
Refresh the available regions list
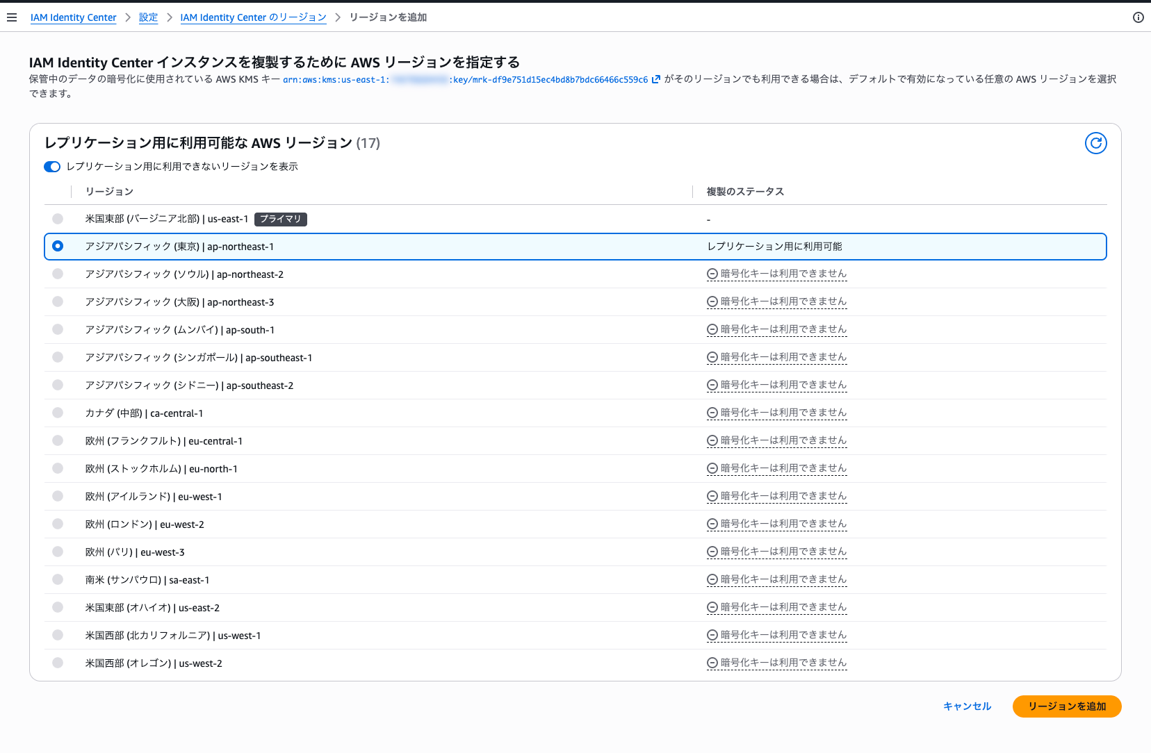click(x=1096, y=143)
